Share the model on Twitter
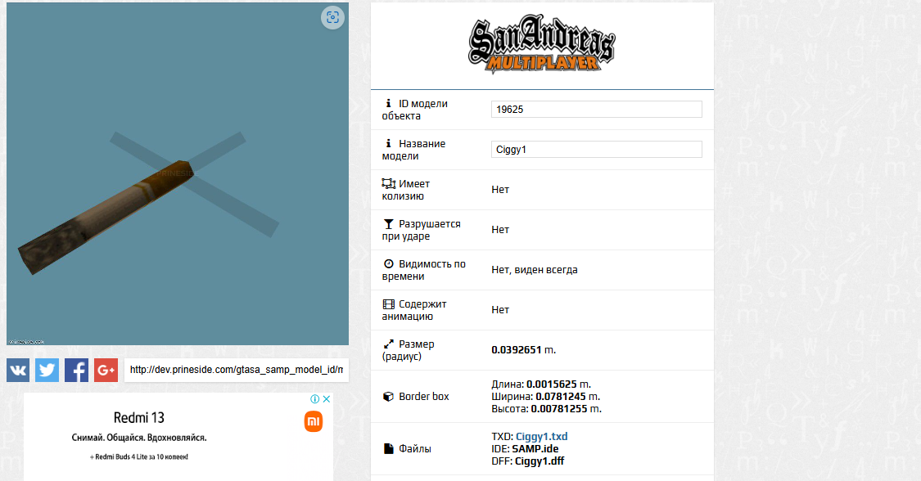921x481 pixels. (x=47, y=371)
